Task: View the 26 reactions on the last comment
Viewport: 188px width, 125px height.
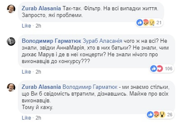Action: (x=170, y=115)
